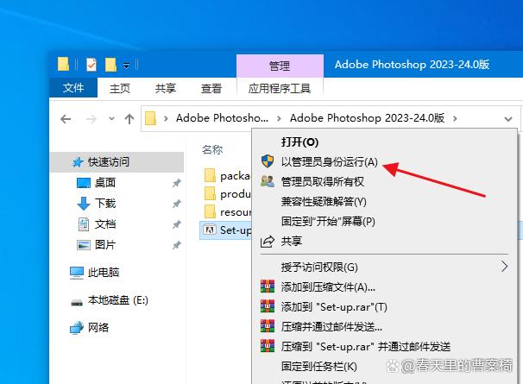Switch to the 共享 ribbon tab
This screenshot has height=384, width=523.
(166, 88)
